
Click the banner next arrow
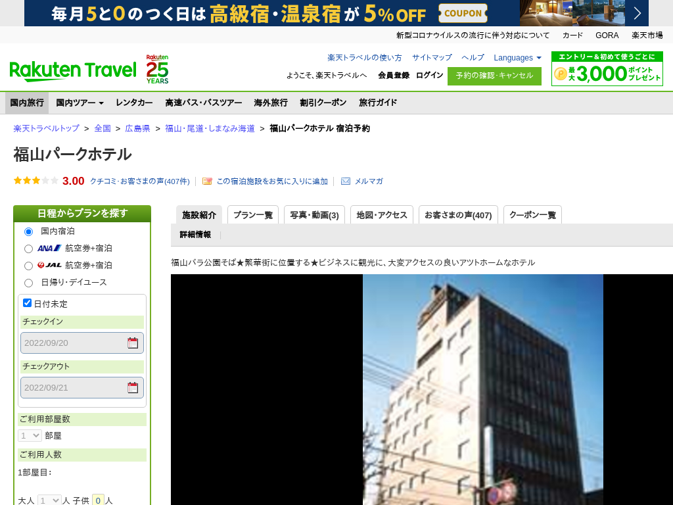(x=637, y=13)
